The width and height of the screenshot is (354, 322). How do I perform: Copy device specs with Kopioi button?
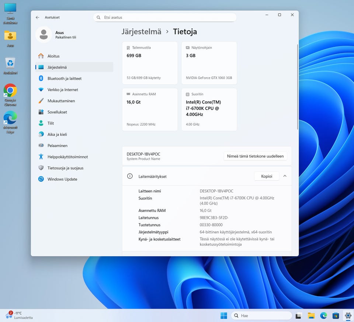pos(267,176)
